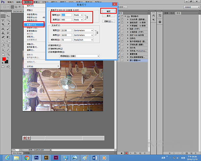Image resolution: width=201 pixels, height=161 pixels.
Task: Select the Eyedropper tool
Action: 8,24
